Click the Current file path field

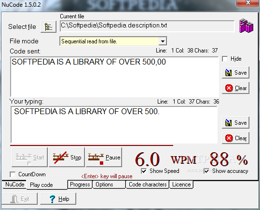click(x=147, y=26)
